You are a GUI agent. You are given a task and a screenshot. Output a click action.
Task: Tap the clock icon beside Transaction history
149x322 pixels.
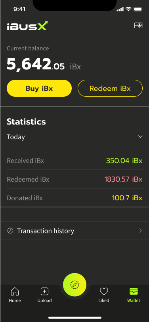(x=10, y=231)
